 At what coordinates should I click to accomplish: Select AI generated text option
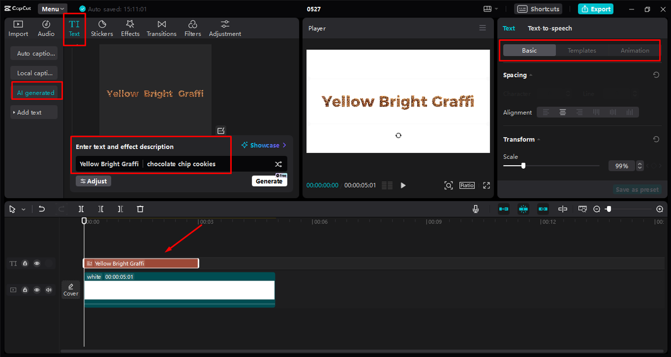(x=36, y=93)
